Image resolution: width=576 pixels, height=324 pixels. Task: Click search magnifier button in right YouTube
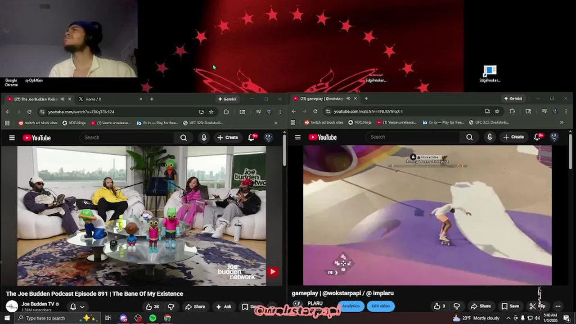(x=469, y=137)
